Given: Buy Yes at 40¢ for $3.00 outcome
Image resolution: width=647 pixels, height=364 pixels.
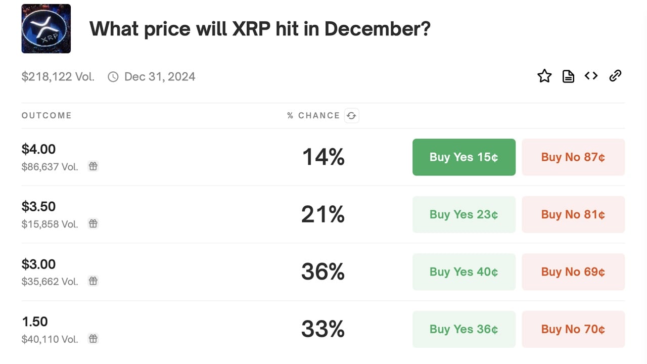Looking at the screenshot, I should point(464,272).
